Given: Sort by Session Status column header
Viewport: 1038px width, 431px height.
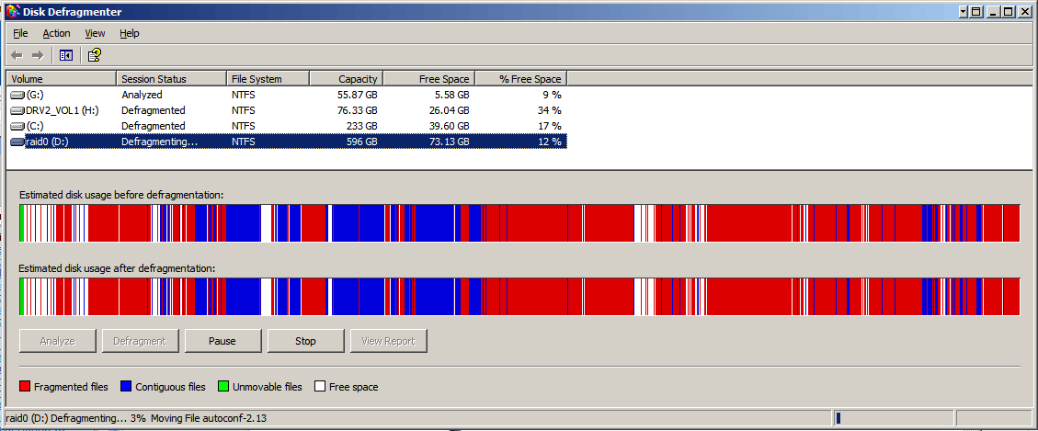Looking at the screenshot, I should 171,79.
